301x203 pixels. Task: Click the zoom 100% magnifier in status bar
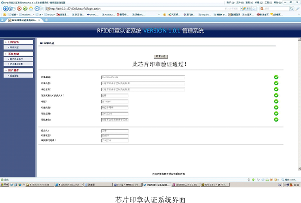(283, 180)
